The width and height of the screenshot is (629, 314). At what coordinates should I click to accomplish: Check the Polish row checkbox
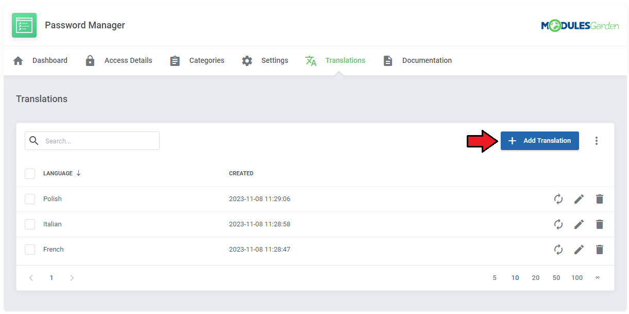30,199
